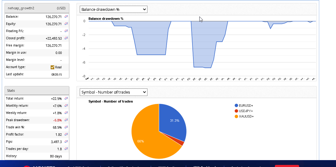
Task: Click the Peak drawdown chart icon
Action: tap(66, 120)
